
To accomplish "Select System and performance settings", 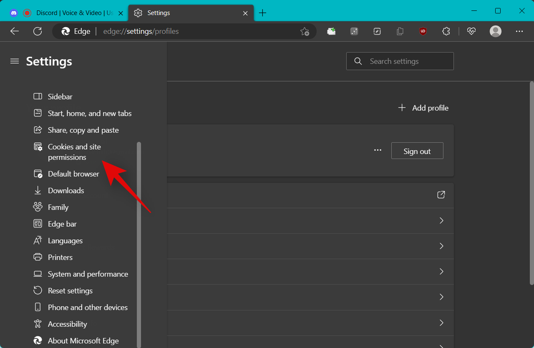I will [x=88, y=274].
